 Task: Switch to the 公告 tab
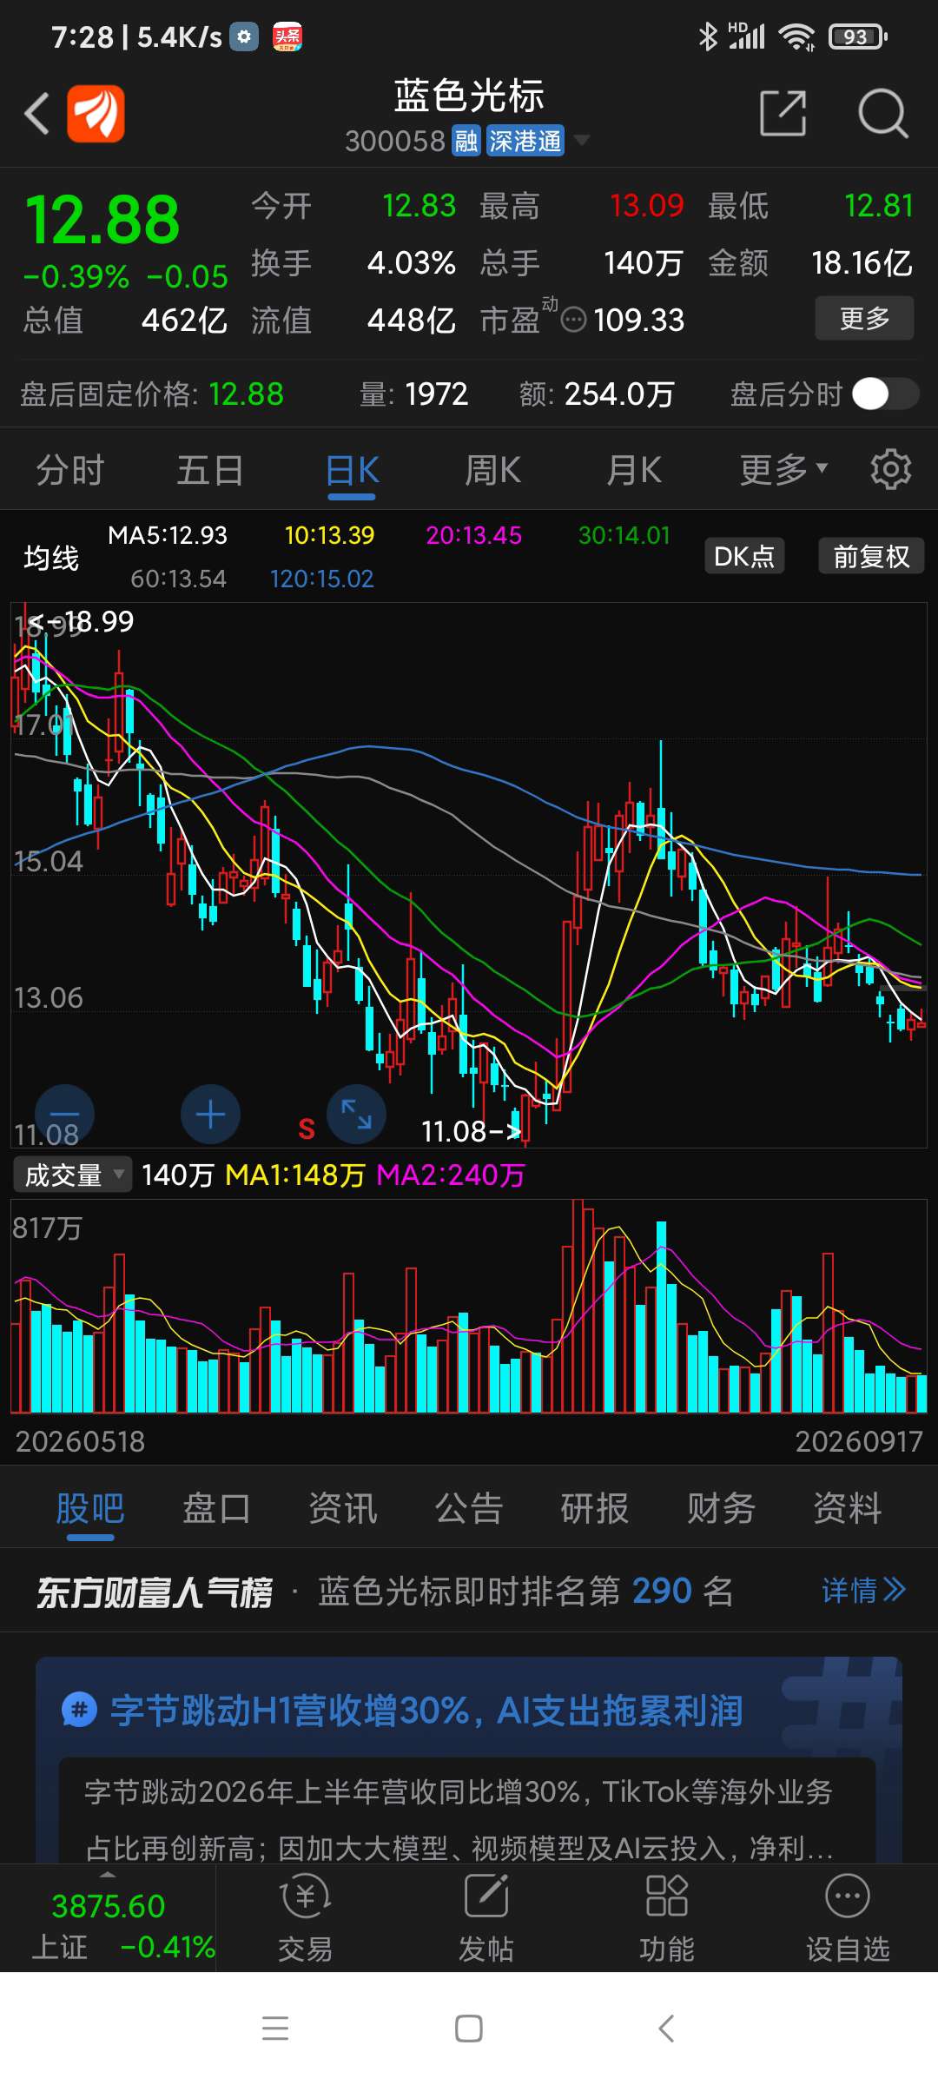pyautogui.click(x=469, y=1508)
